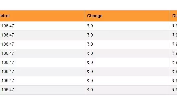Click the partially visible Diesel column header
Image resolution: width=177 pixels, height=97 pixels.
coord(175,16)
